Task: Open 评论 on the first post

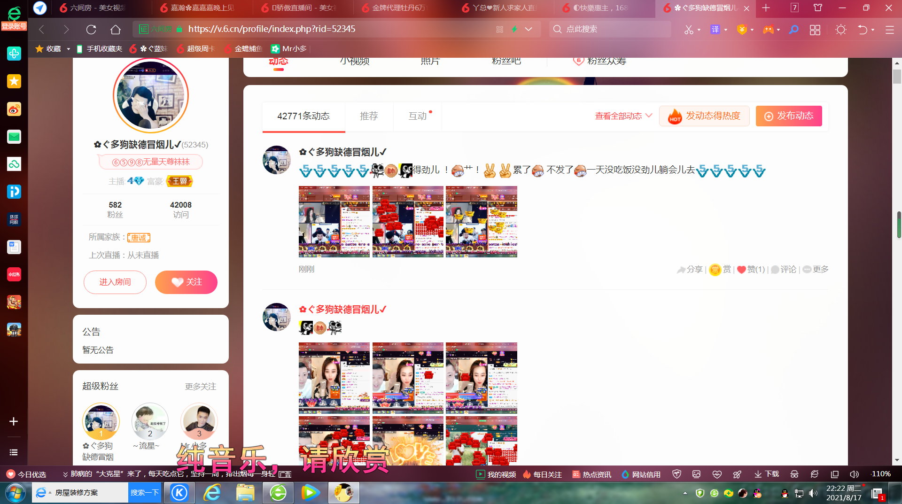Action: (784, 270)
